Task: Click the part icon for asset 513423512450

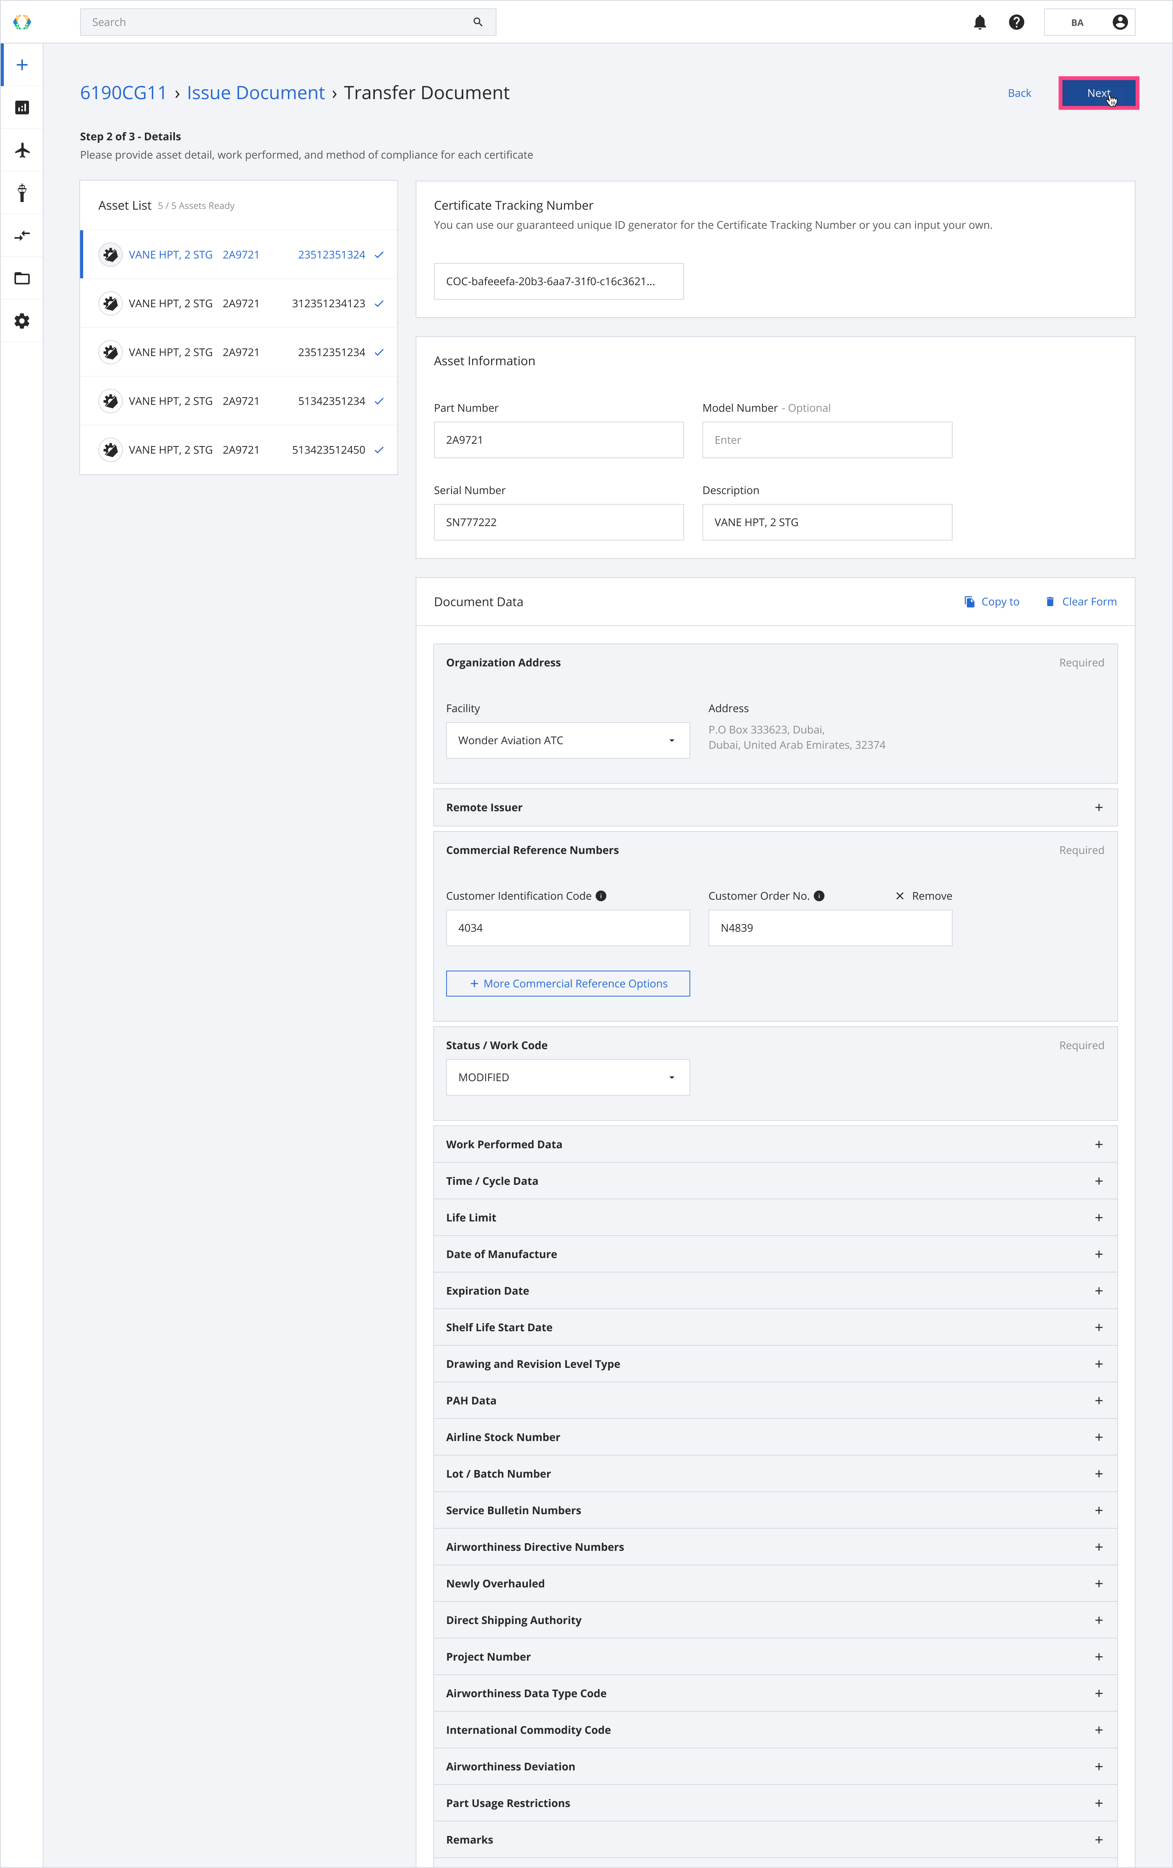Action: 111,450
